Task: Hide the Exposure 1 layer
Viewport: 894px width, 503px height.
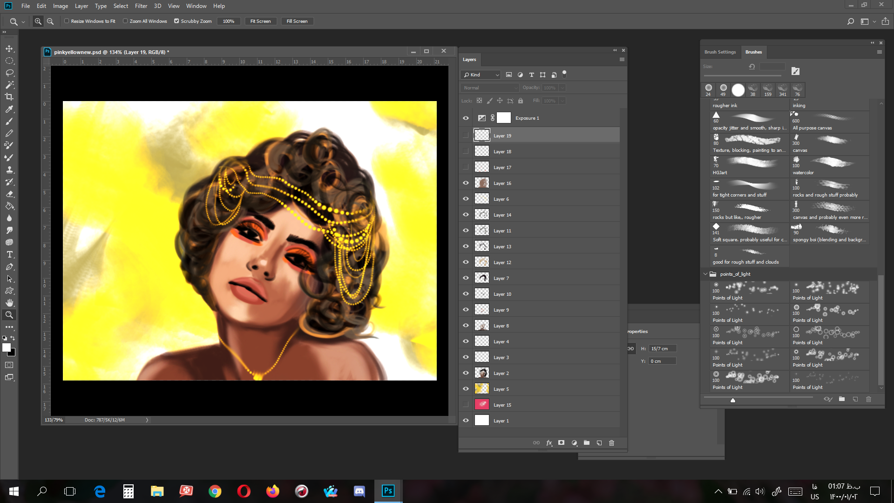Action: click(x=466, y=118)
